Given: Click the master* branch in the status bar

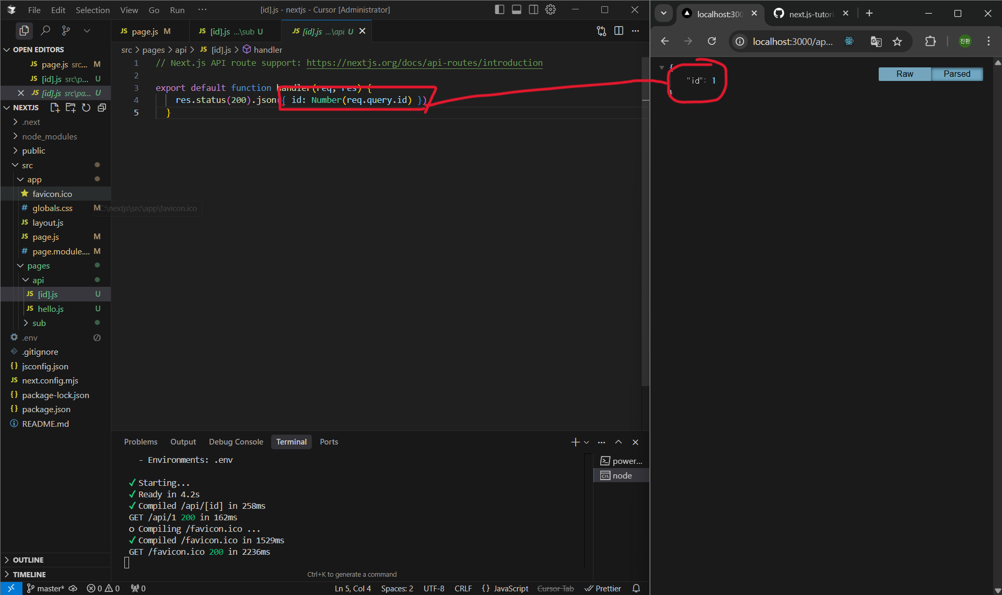Looking at the screenshot, I should click(x=46, y=588).
